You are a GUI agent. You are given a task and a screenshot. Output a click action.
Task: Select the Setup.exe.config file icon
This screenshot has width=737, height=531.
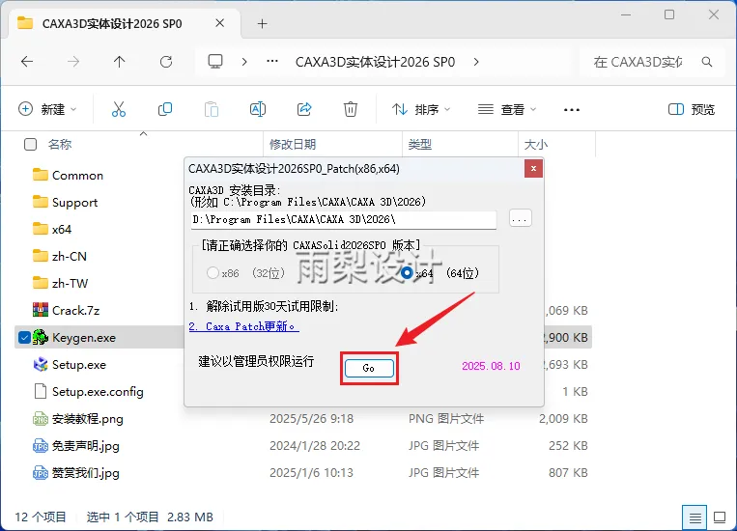(x=41, y=391)
